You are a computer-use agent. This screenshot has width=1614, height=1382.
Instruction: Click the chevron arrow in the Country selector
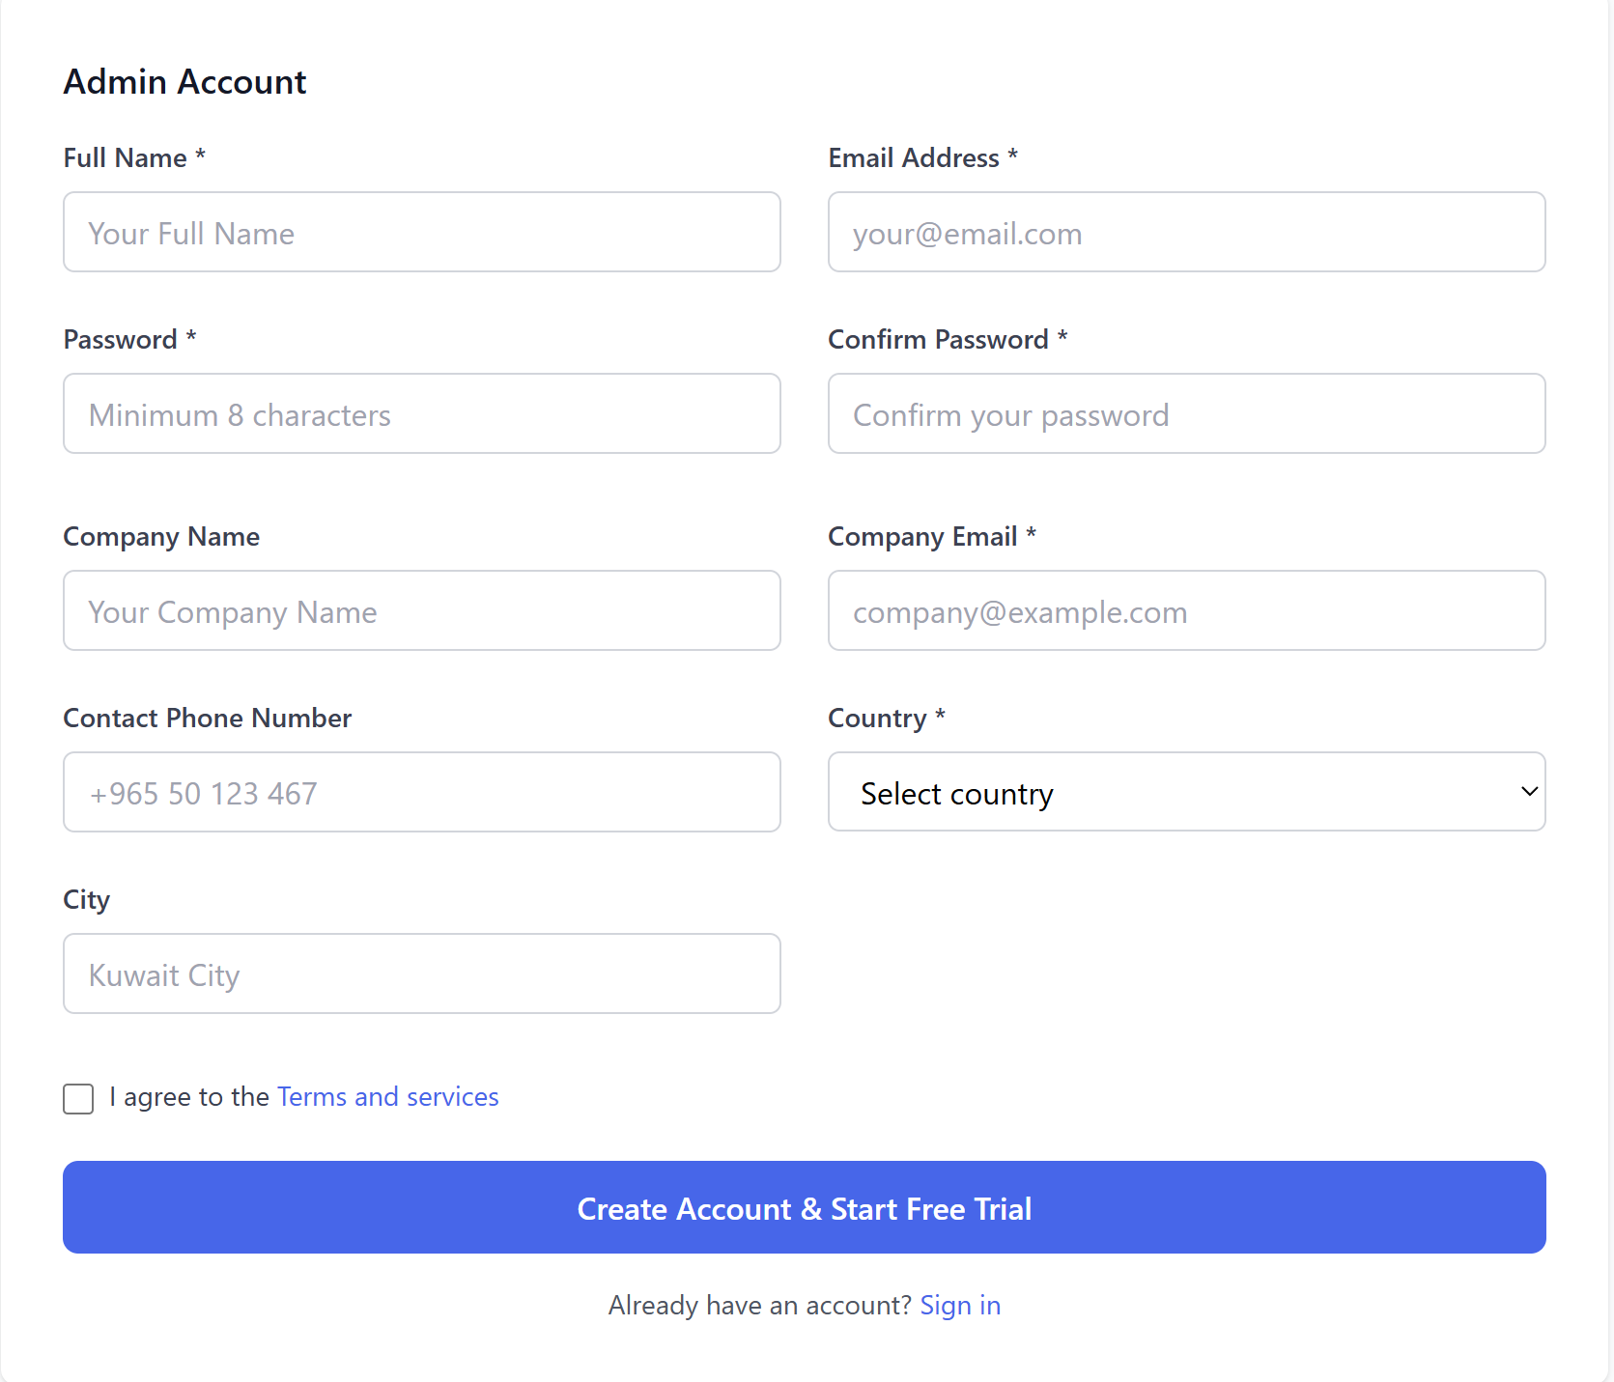pyautogui.click(x=1529, y=792)
